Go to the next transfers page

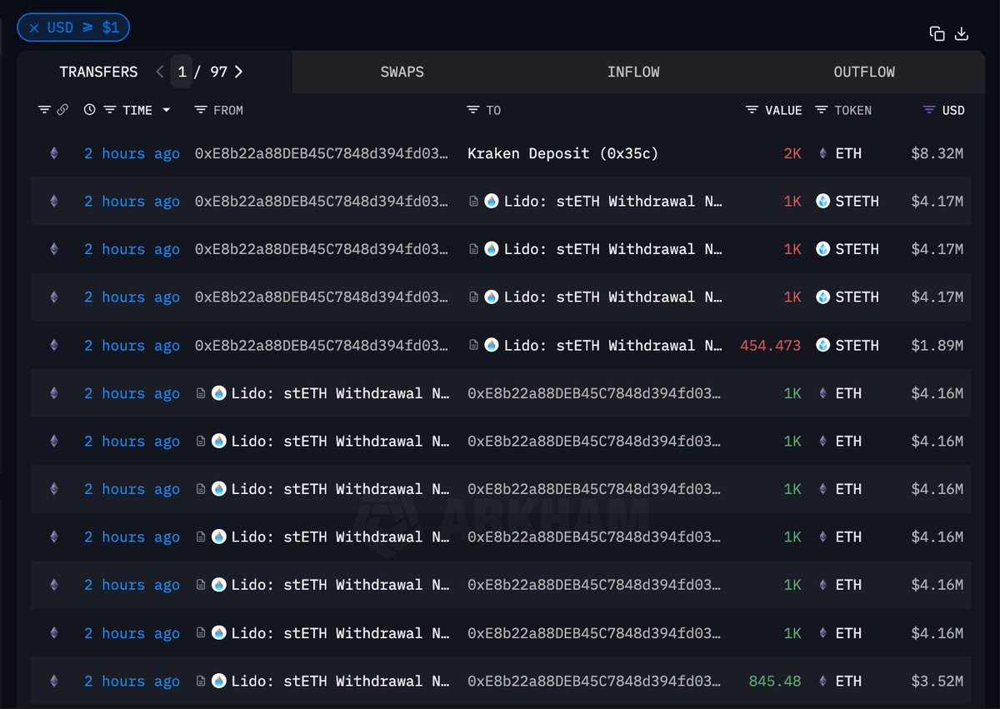coord(238,72)
